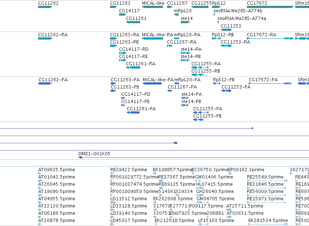
Task: Select the ste14 gene label
Action: (x=187, y=19)
